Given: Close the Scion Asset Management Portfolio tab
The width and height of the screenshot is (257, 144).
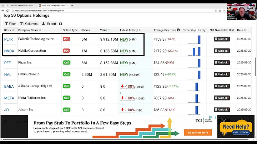Looking at the screenshot, I should coord(68,5).
